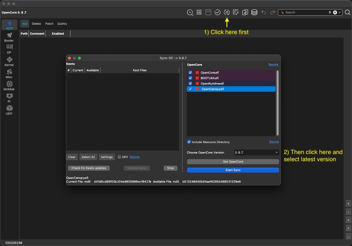The height and width of the screenshot is (246, 352).
Task: Open the Source link next to DEV
Action: click(134, 157)
